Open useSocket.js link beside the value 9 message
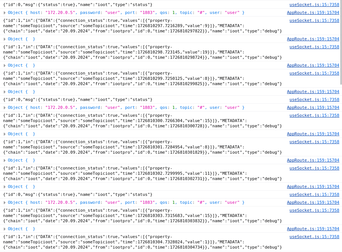 pos(314,21)
